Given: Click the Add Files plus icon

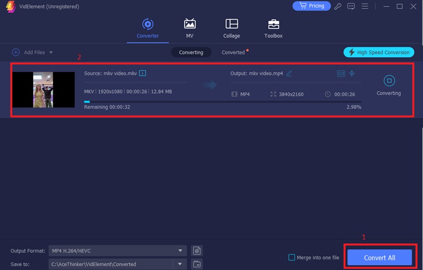Looking at the screenshot, I should [x=16, y=52].
